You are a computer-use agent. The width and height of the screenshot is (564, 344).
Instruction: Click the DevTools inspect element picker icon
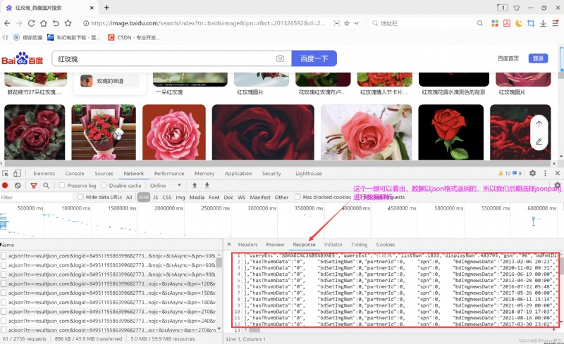[x=5, y=174]
